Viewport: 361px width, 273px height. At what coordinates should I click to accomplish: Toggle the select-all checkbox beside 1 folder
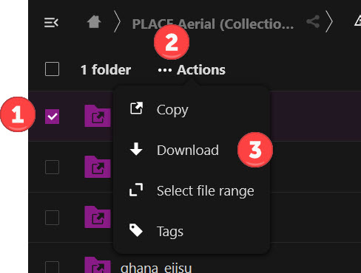[52, 69]
